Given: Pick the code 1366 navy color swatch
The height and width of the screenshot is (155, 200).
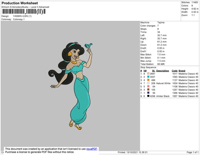Looking at the screenshot, I should coord(148,93).
